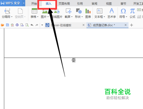The height and width of the screenshot is (109, 143).
Task: Insert a table with 表格 icon
Action: (34, 11)
